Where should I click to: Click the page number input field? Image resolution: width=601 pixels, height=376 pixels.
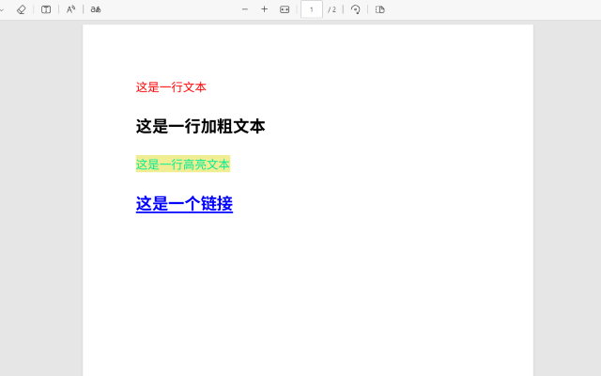pyautogui.click(x=312, y=9)
